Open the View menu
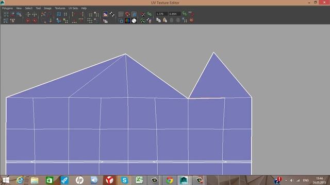Screen dimensions: 330x185 [x=19, y=8]
